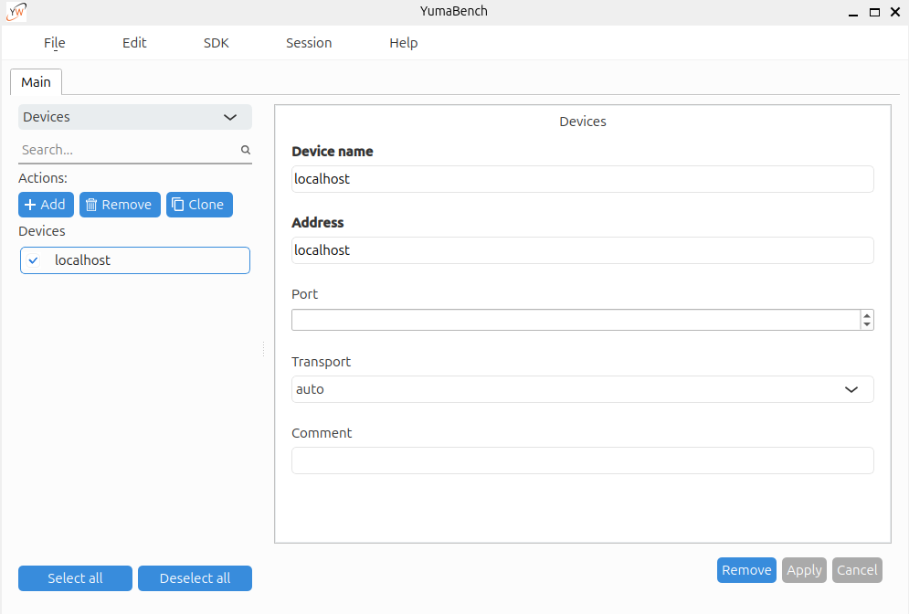Add a new device
909x614 pixels.
pyautogui.click(x=46, y=205)
